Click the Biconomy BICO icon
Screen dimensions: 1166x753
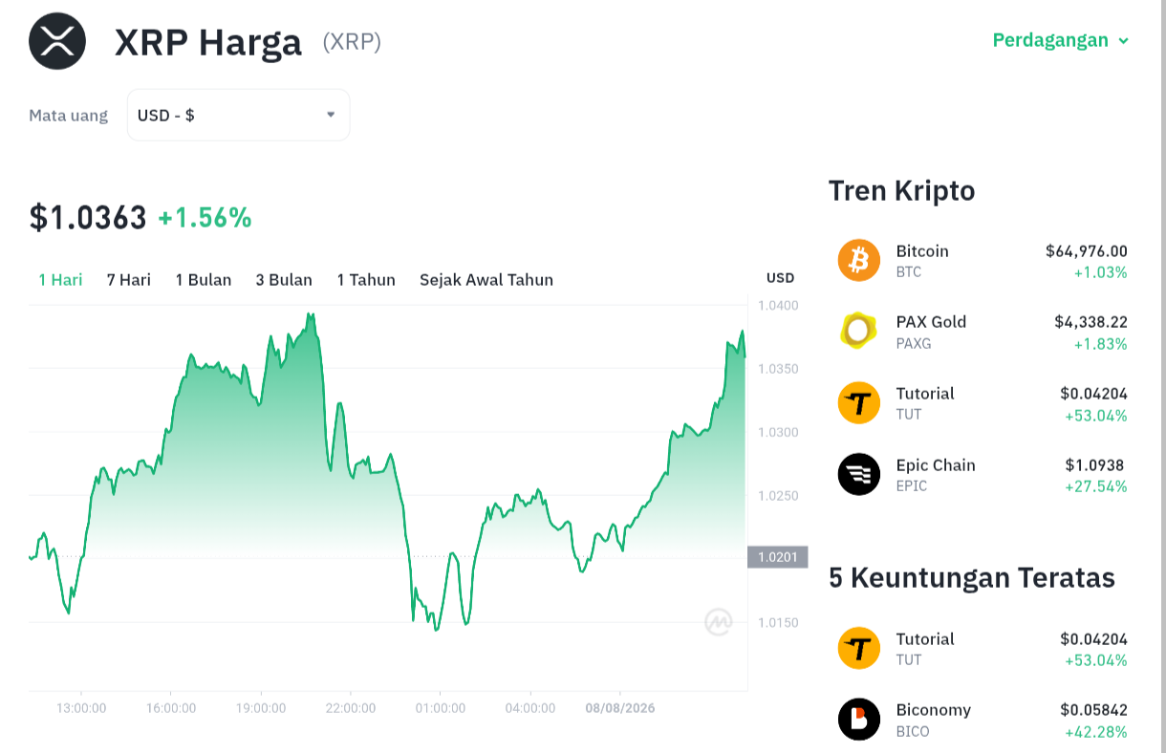click(858, 720)
